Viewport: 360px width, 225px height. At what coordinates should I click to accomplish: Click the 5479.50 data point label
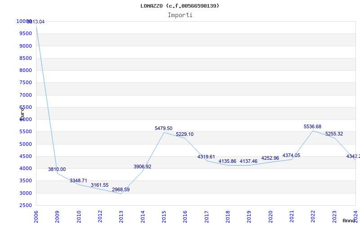click(x=163, y=128)
